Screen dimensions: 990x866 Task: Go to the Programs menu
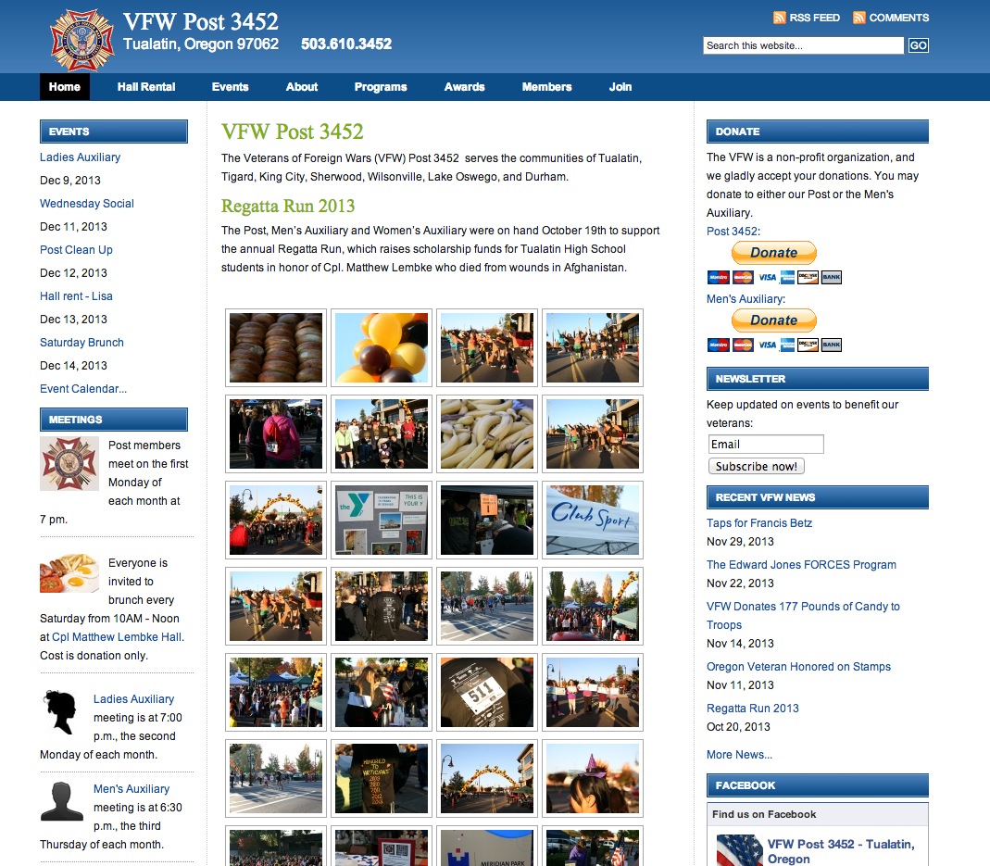click(381, 87)
